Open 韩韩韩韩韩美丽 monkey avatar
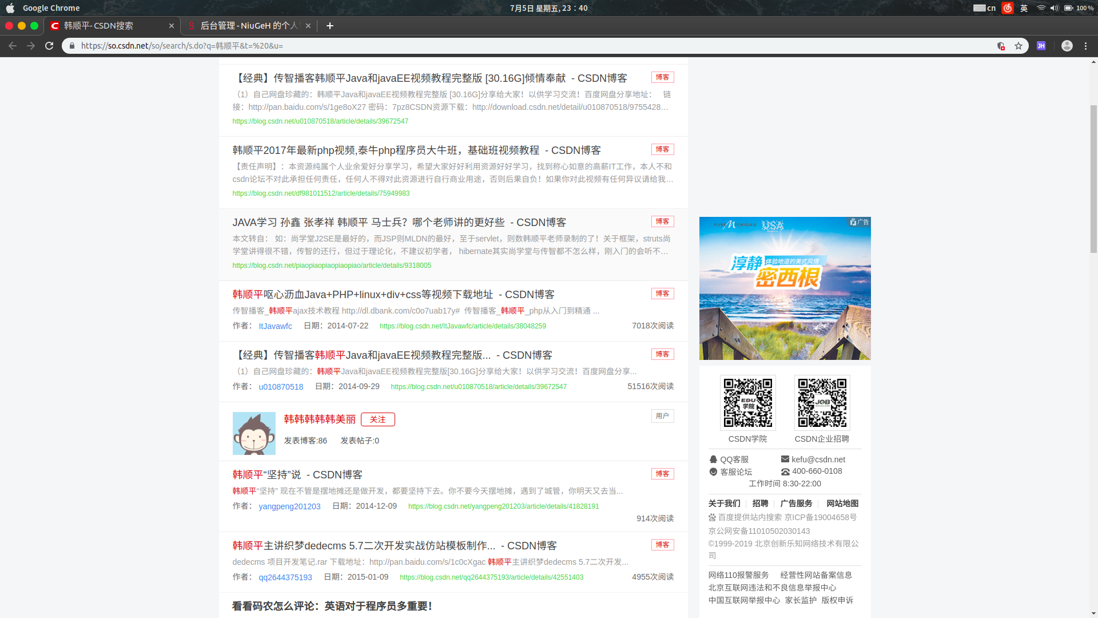 pyautogui.click(x=254, y=434)
